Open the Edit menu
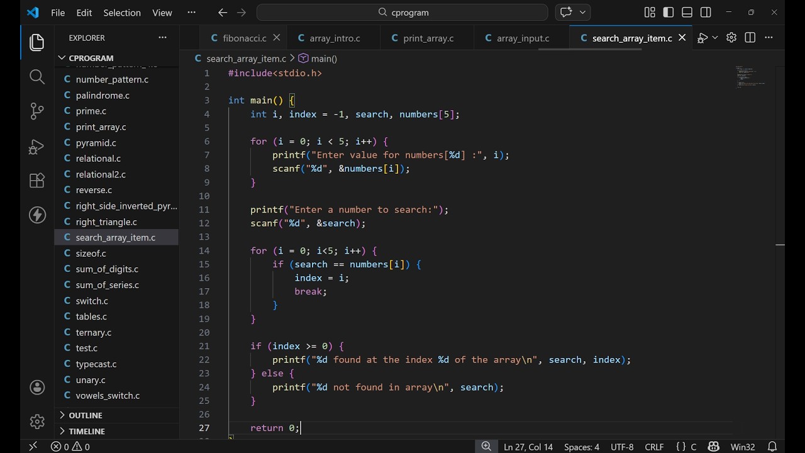The height and width of the screenshot is (453, 805). (84, 13)
